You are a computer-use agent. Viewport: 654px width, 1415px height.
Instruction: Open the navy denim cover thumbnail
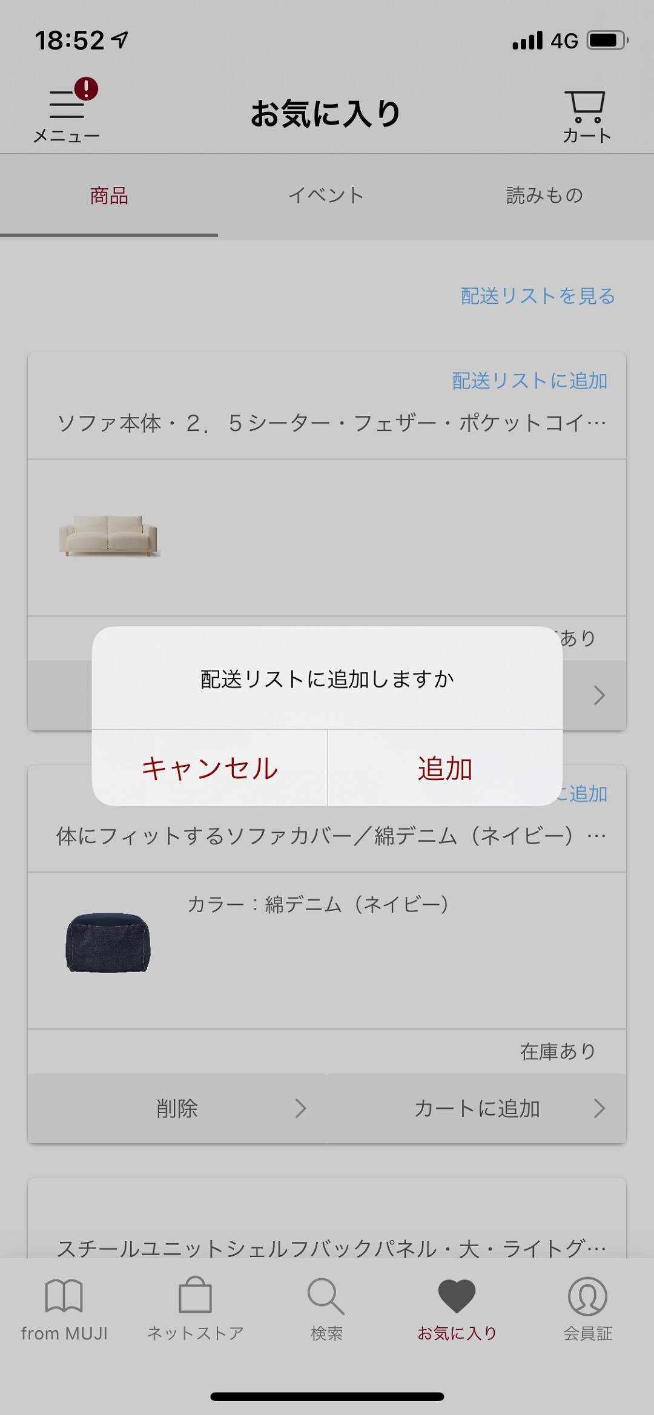pyautogui.click(x=108, y=942)
